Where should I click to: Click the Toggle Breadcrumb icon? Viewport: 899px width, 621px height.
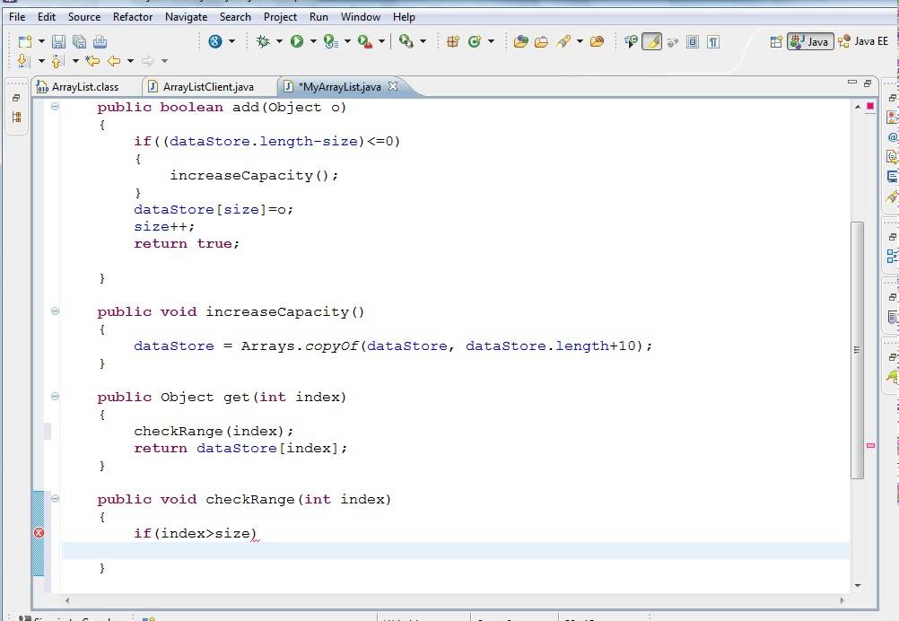(631, 41)
